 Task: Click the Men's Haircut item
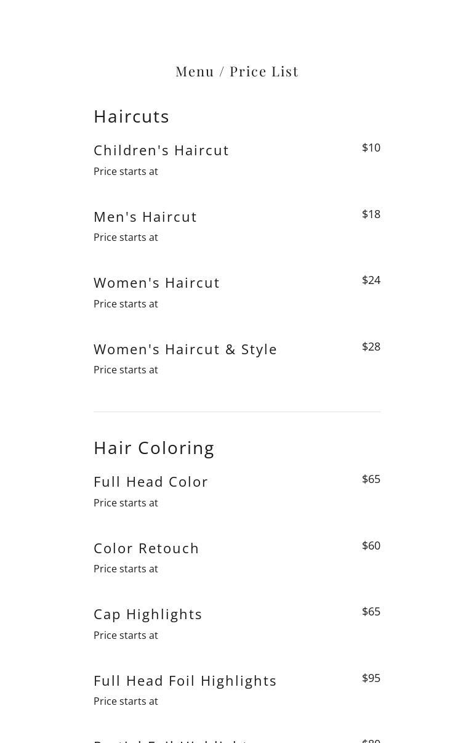point(145,217)
